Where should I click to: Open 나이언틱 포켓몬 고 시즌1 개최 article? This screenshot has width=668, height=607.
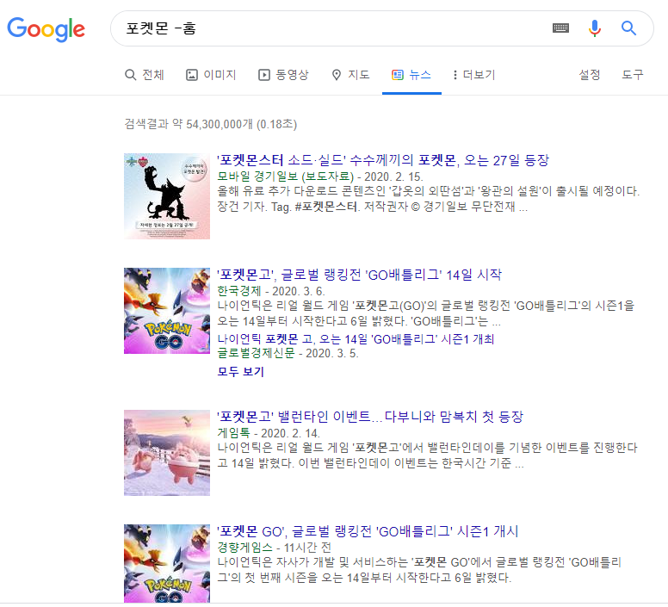point(356,339)
